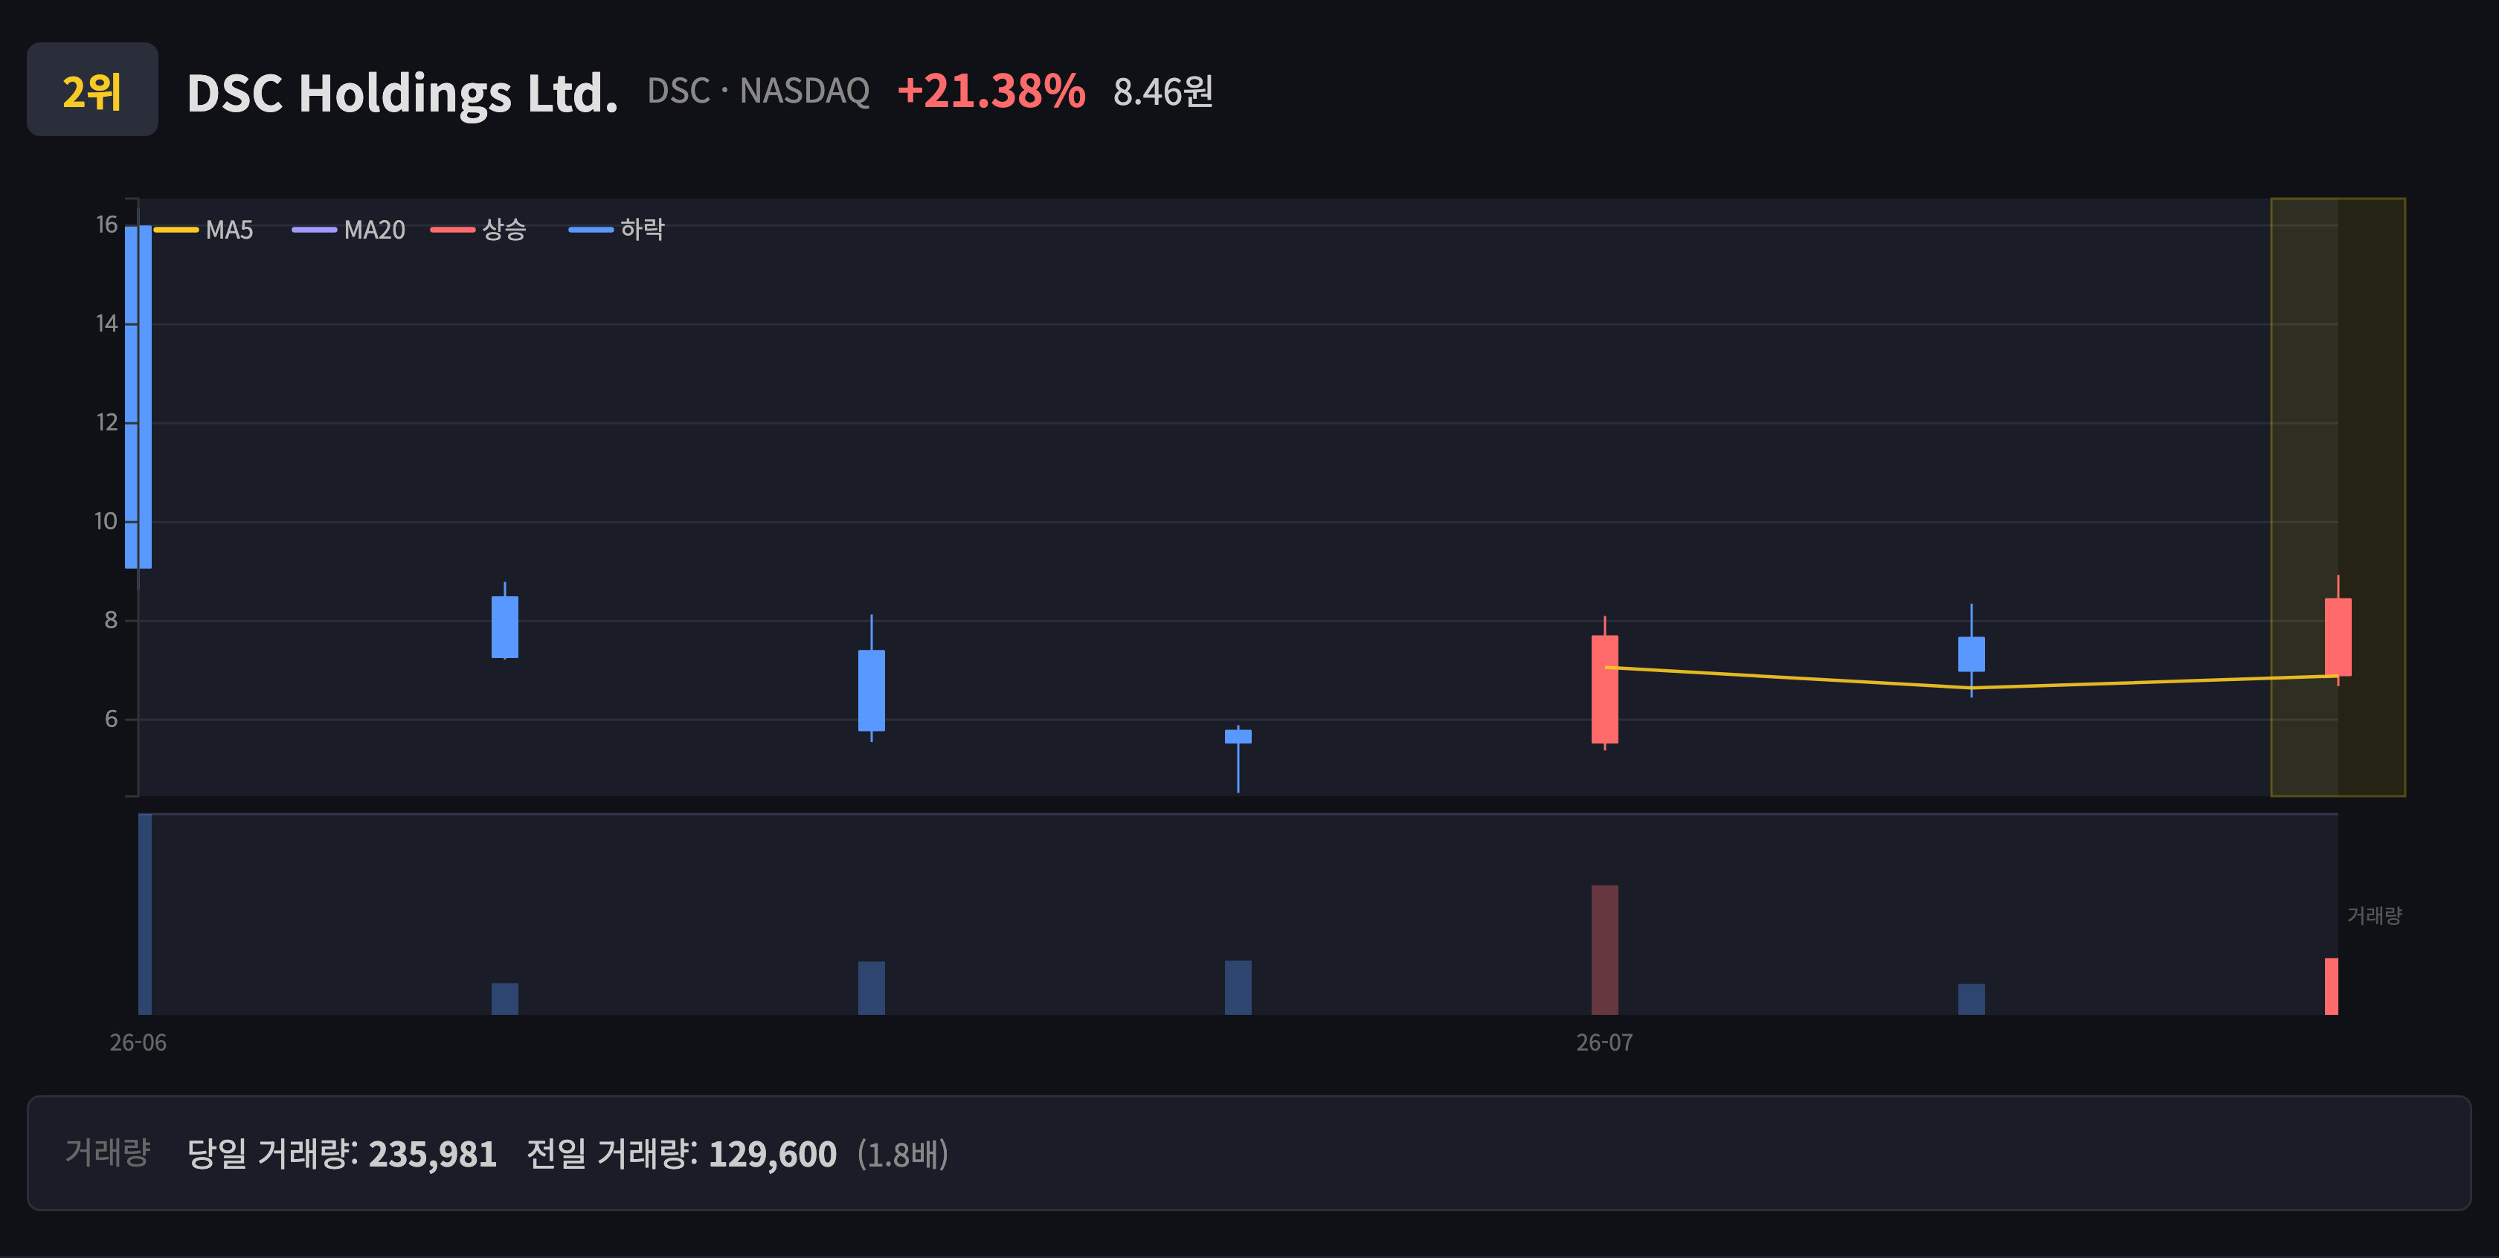Screen dimensions: 2499x1258
Task: Toggle the 하락 legend item
Action: click(x=616, y=230)
